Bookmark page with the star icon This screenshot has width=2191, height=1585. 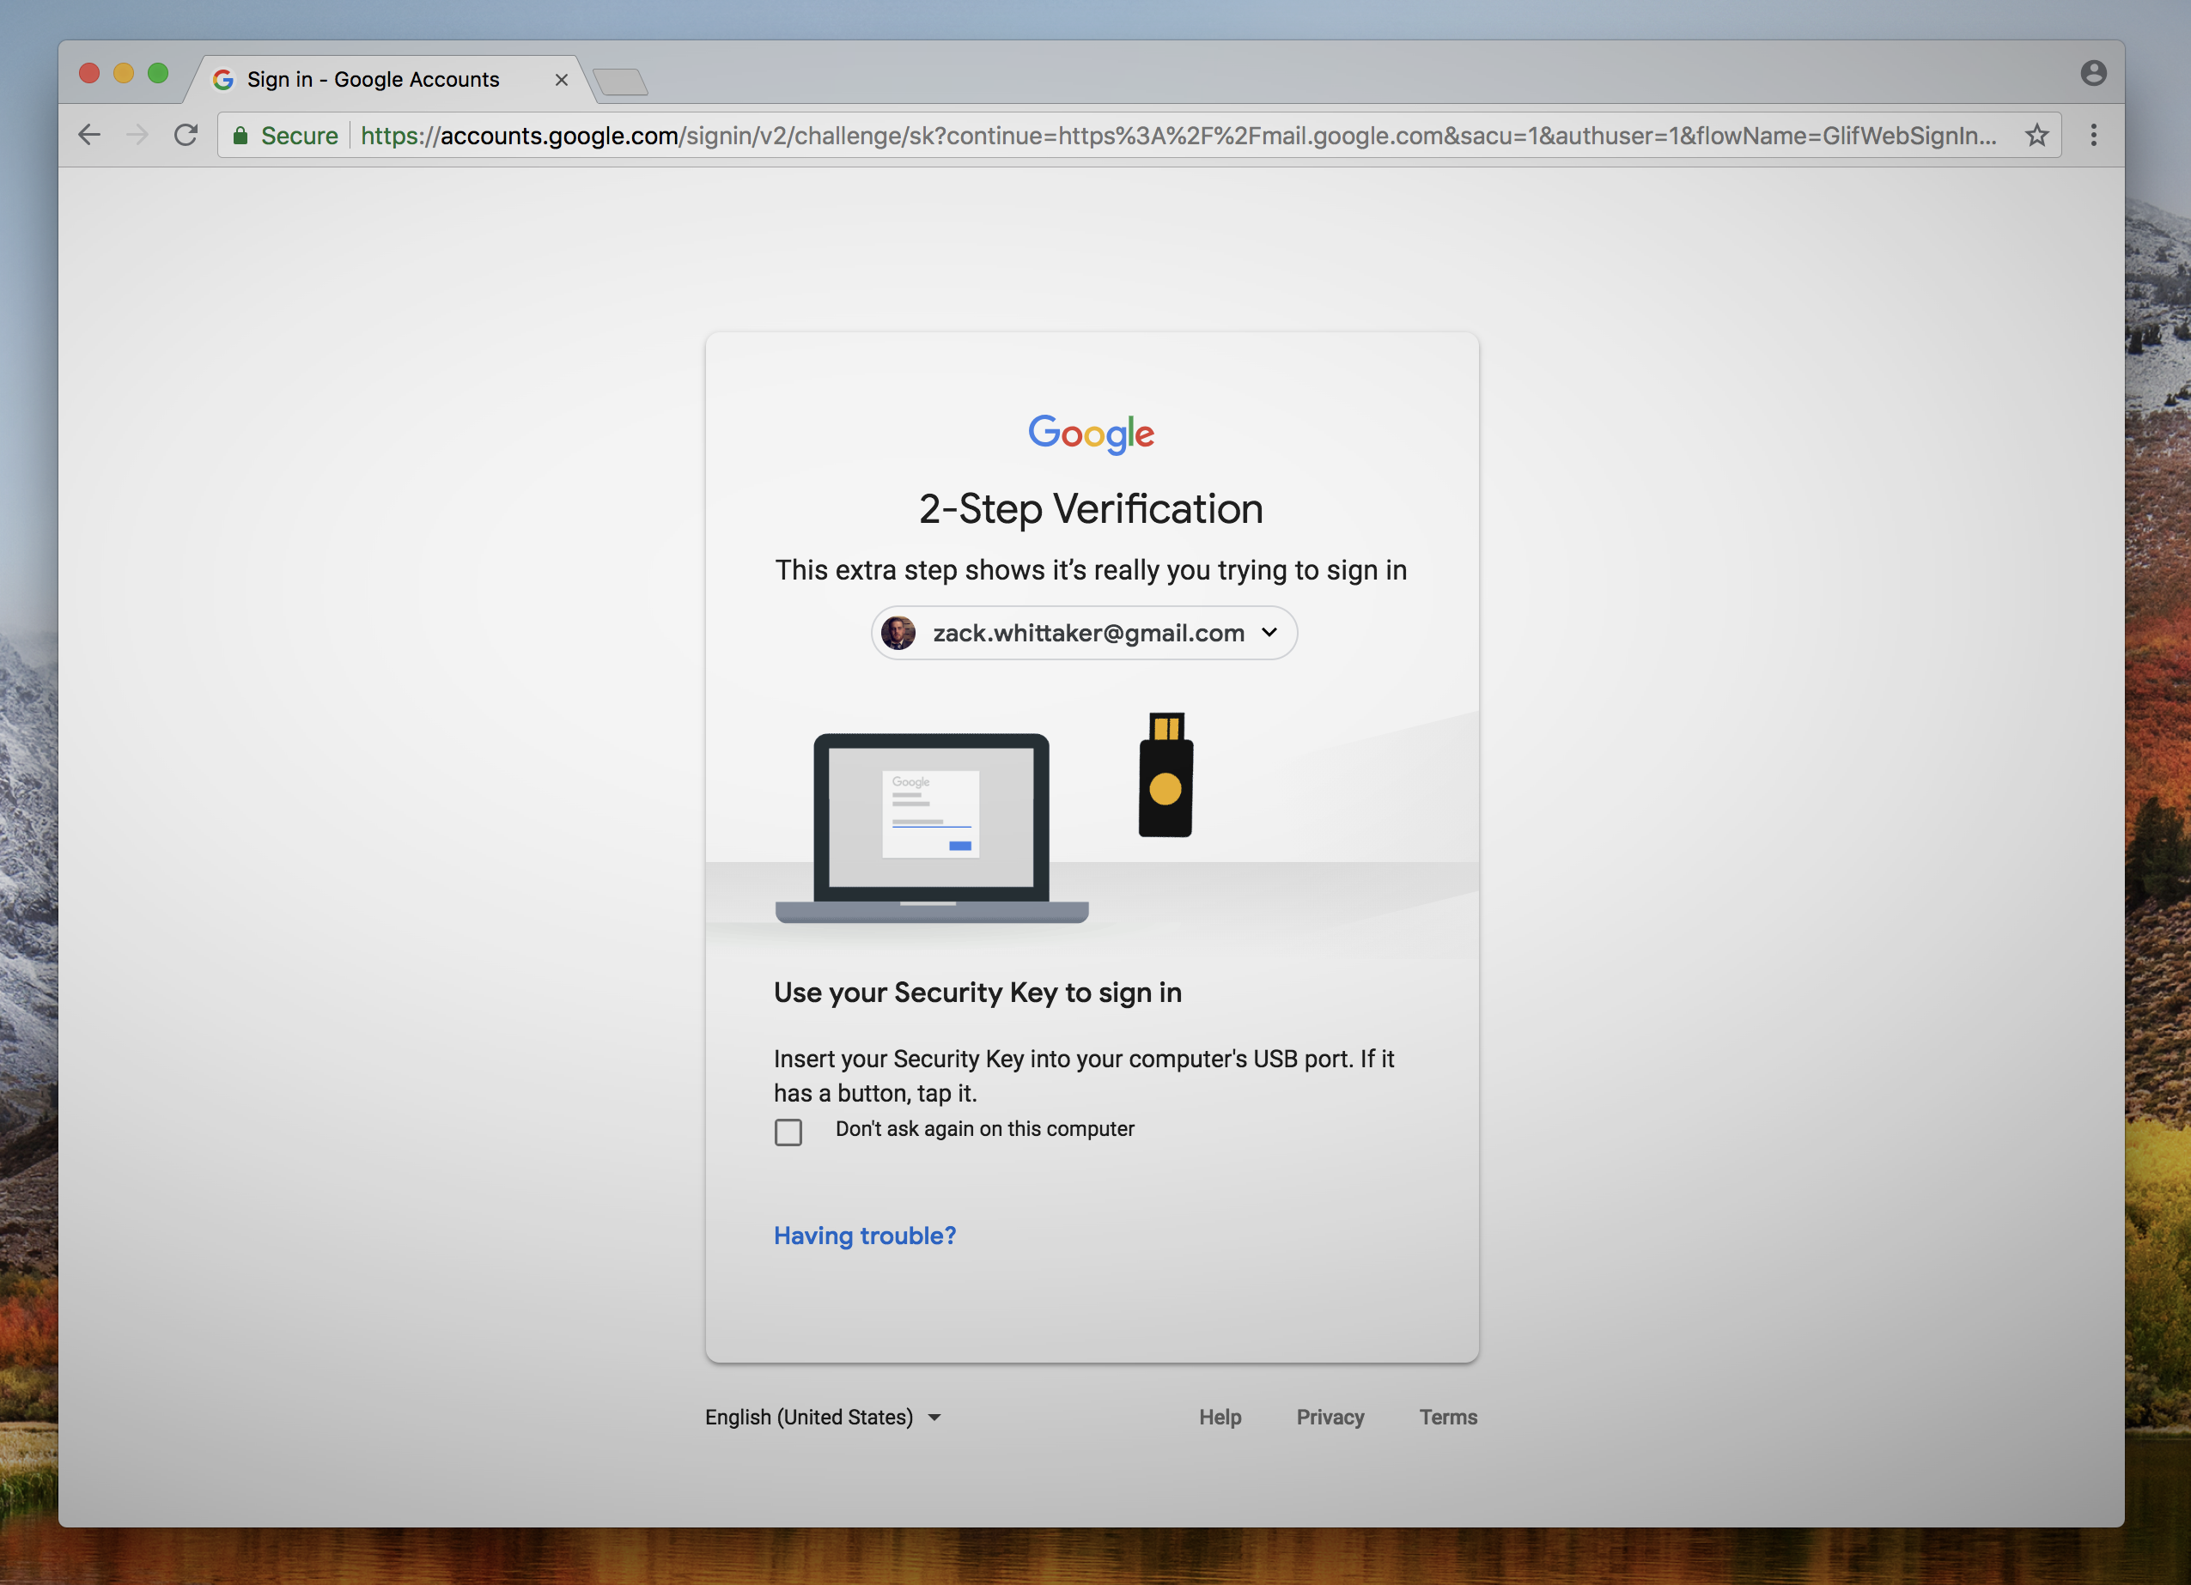(x=2037, y=135)
